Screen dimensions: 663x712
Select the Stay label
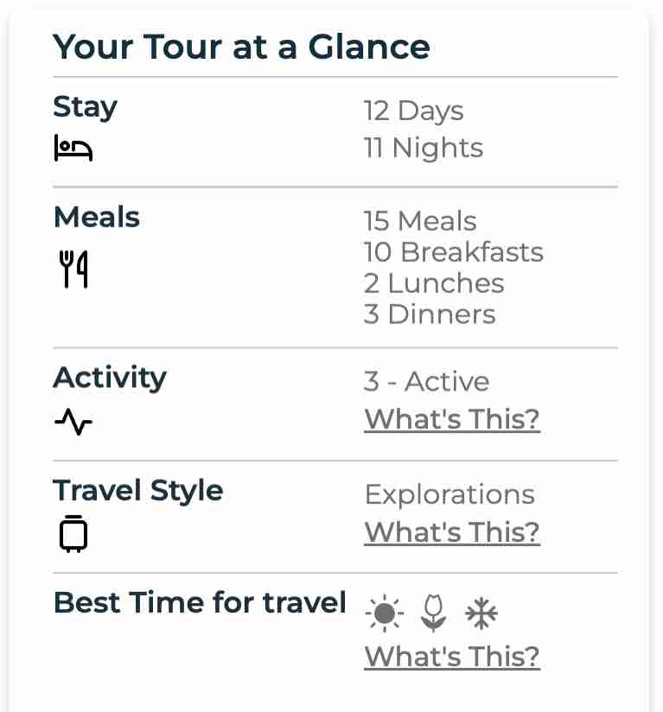coord(85,107)
